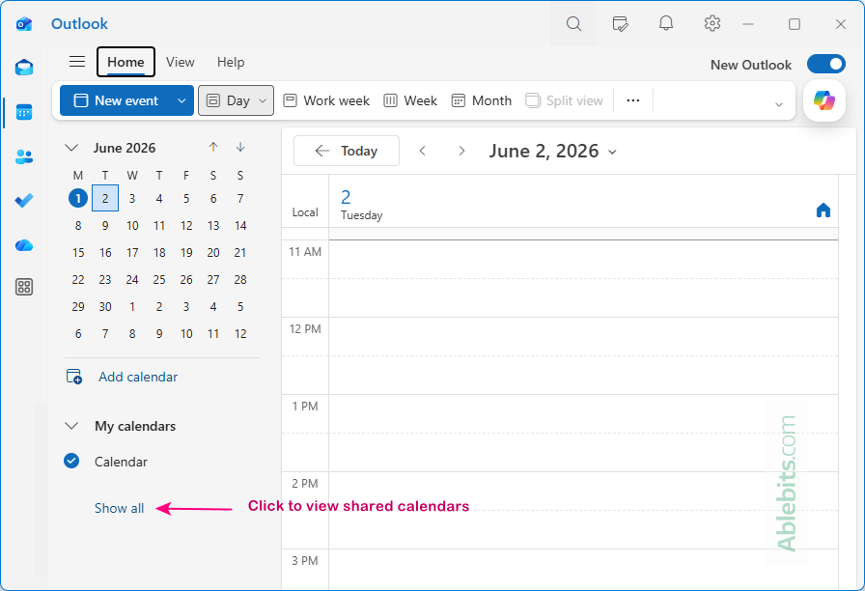Screen dimensions: 865x591
Task: Click the Add calendar icon
Action: pyautogui.click(x=74, y=377)
